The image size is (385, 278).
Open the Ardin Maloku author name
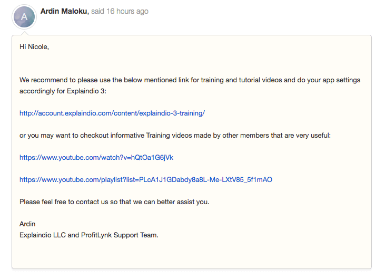tap(65, 11)
